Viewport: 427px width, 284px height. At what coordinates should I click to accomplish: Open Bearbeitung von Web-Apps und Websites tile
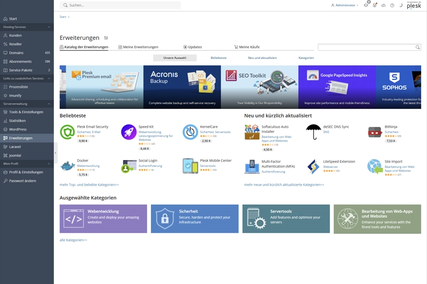pyautogui.click(x=377, y=219)
